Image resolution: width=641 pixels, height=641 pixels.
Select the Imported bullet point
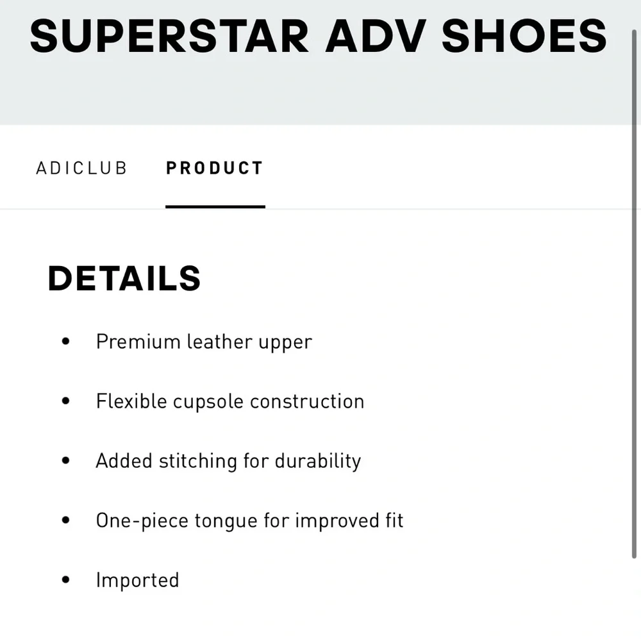tap(137, 579)
